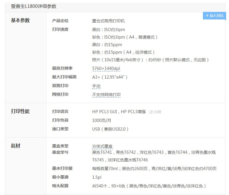
Task: Select the 网络打印 label
Action: tap(60, 94)
